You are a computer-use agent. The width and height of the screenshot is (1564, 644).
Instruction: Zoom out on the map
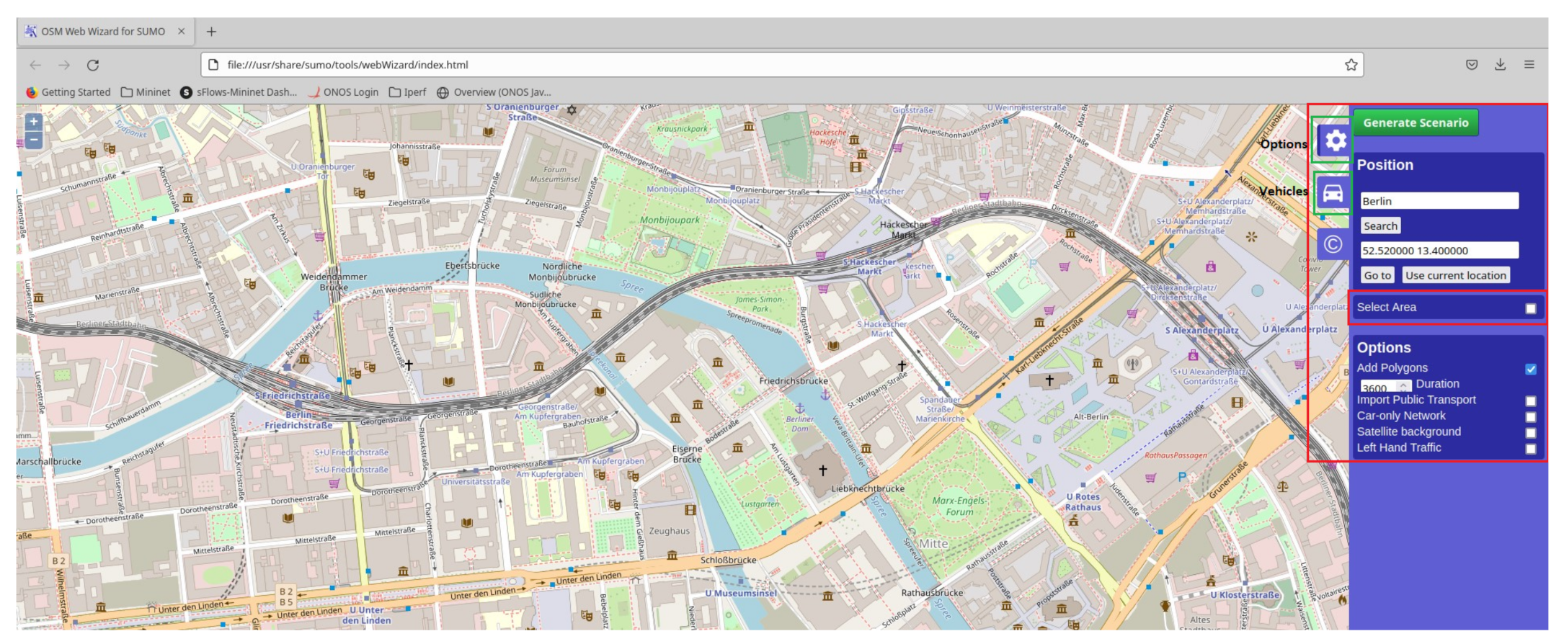[x=33, y=140]
